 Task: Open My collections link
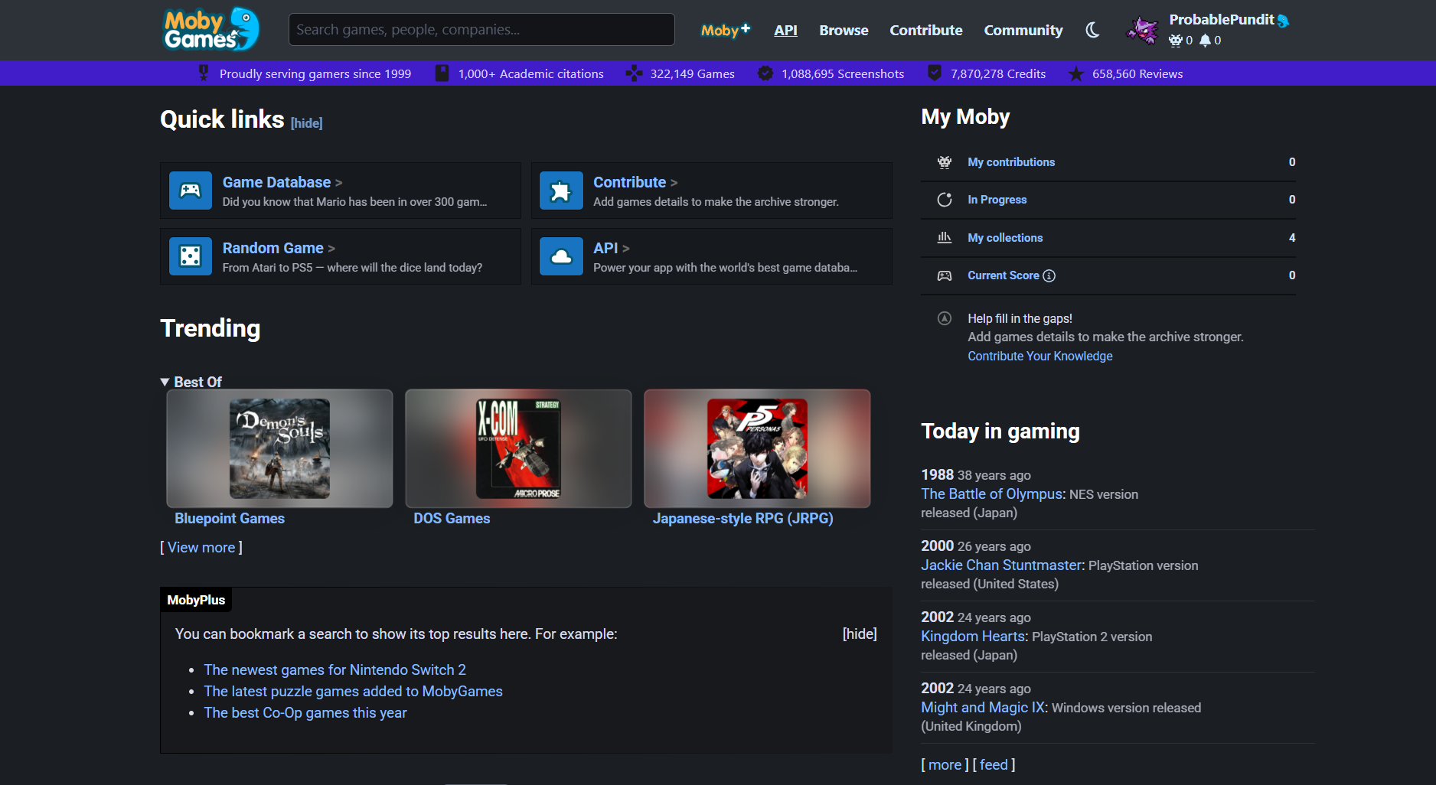(1005, 238)
